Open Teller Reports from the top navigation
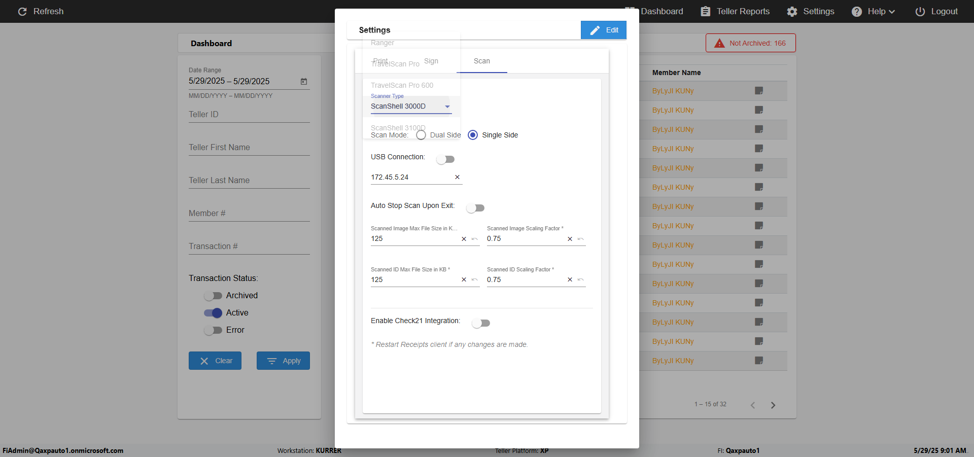 tap(735, 11)
